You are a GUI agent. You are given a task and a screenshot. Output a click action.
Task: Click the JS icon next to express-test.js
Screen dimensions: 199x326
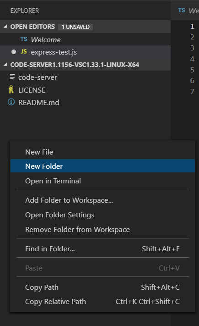click(x=24, y=51)
